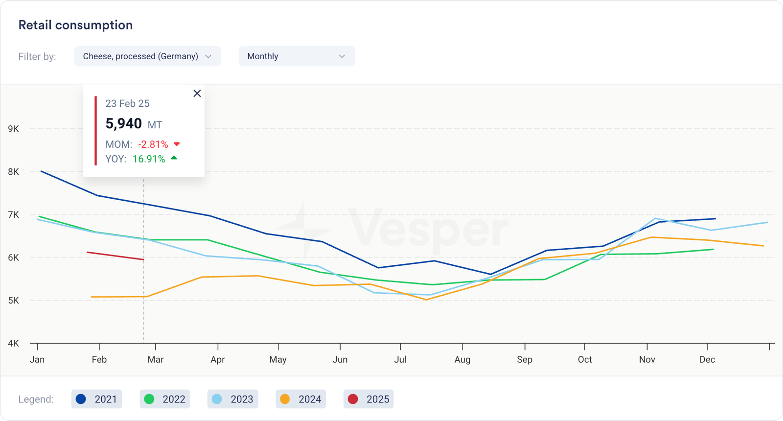The height and width of the screenshot is (421, 783).
Task: Close the 23 Feb 25 tooltip
Action: pos(197,94)
